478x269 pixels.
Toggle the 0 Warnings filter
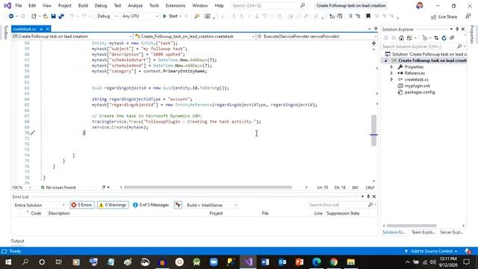[113, 205]
